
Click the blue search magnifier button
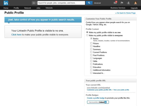[x=89, y=3]
